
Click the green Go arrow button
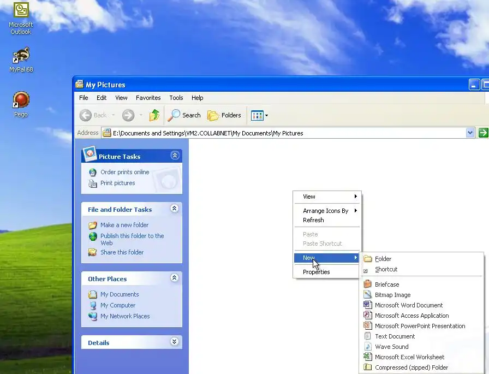pyautogui.click(x=483, y=133)
